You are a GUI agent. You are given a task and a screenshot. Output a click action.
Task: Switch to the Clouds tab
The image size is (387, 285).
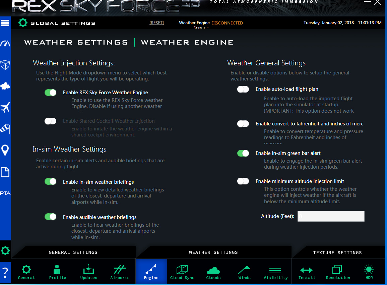coord(213,272)
